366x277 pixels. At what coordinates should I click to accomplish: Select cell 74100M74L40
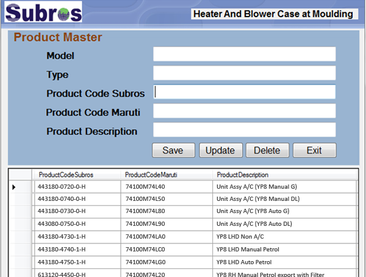click(x=167, y=187)
